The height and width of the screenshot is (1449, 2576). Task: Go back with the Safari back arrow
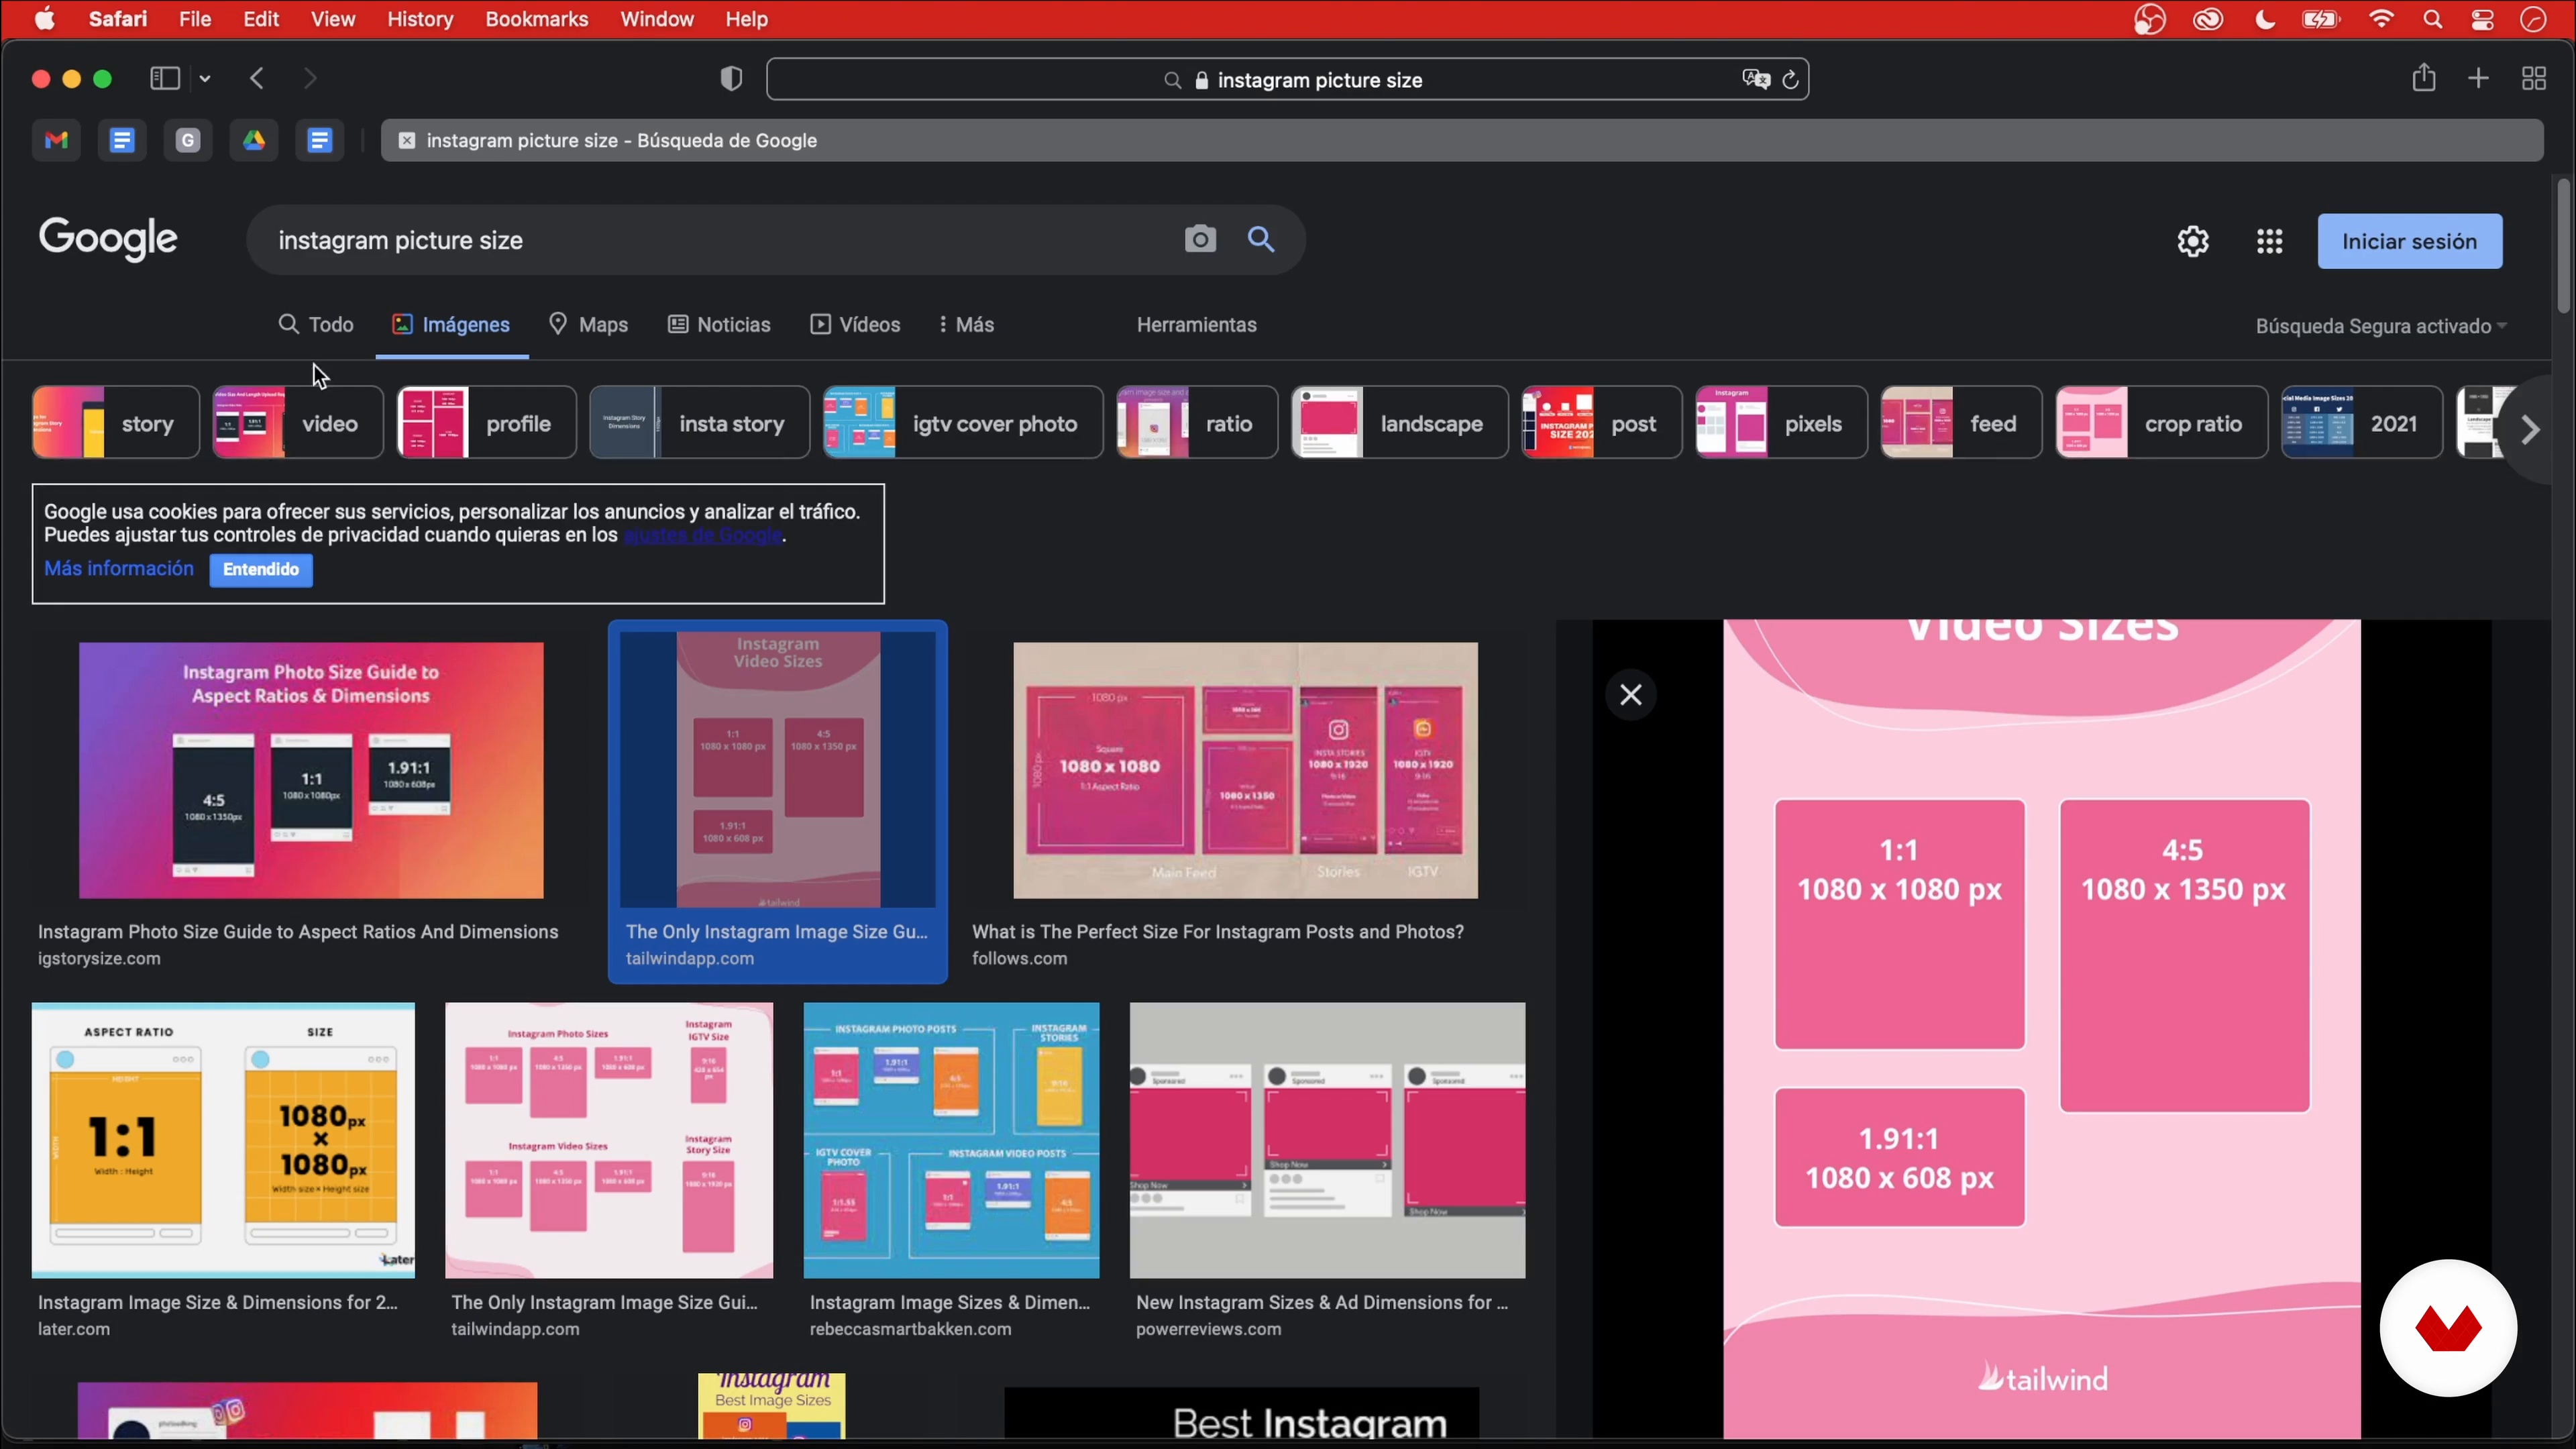click(x=257, y=79)
